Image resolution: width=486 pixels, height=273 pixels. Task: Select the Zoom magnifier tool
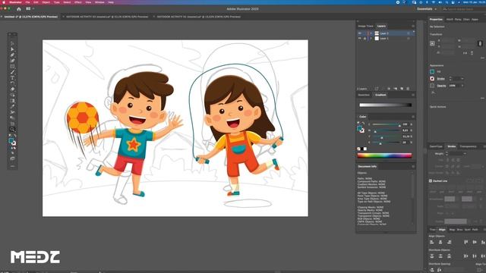pyautogui.click(x=12, y=130)
